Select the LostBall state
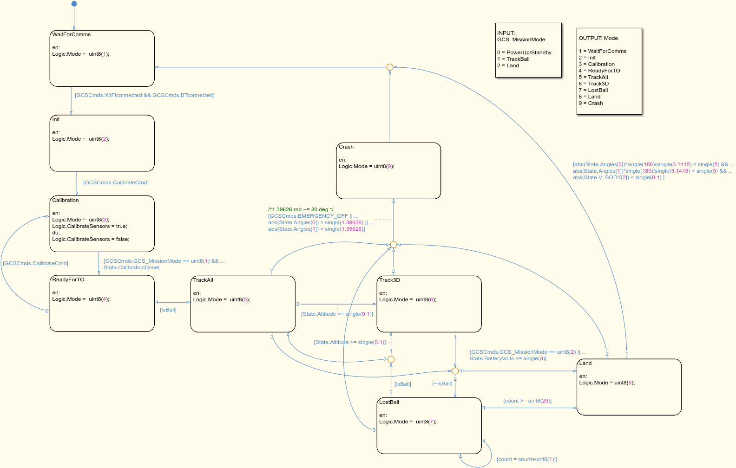The image size is (736, 468). [429, 426]
